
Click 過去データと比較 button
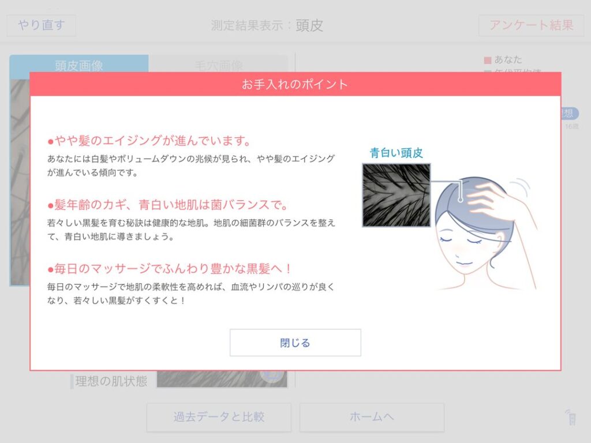point(219,417)
